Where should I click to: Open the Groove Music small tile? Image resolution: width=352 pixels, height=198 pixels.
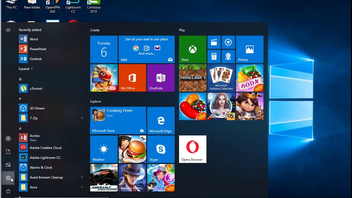[x=228, y=42]
